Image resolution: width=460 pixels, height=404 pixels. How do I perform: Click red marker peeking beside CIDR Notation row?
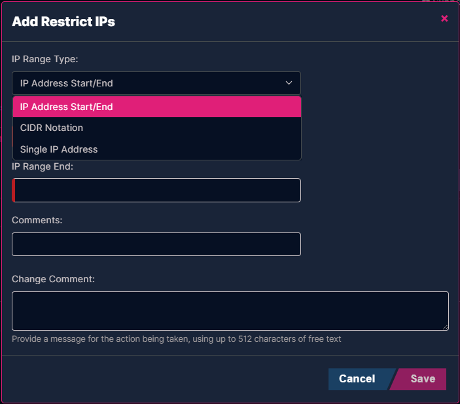12,137
